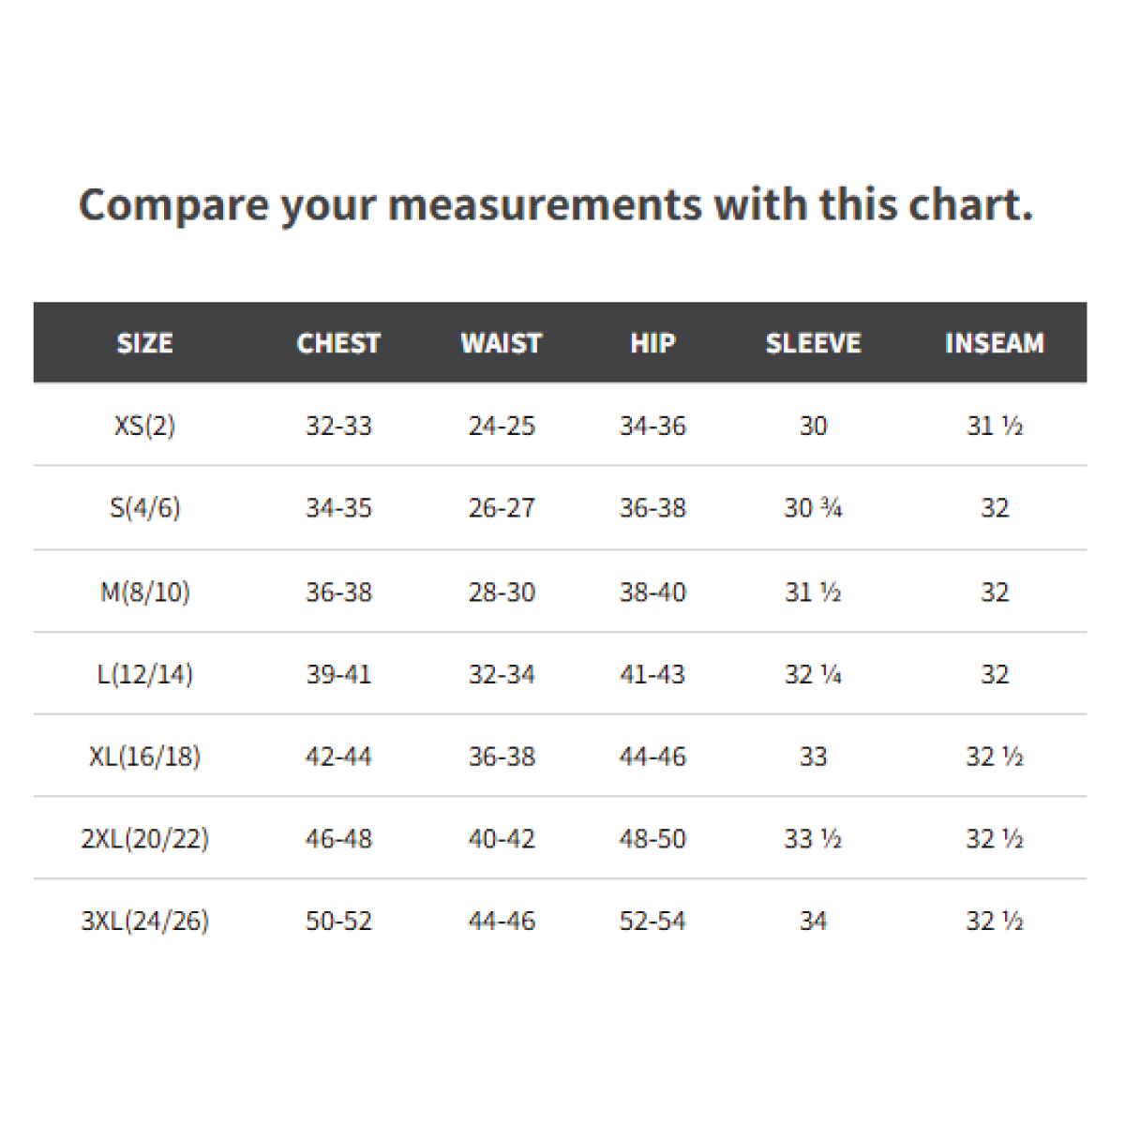
Task: Click hip value 52-54 for 3XL
Action: coord(652,921)
